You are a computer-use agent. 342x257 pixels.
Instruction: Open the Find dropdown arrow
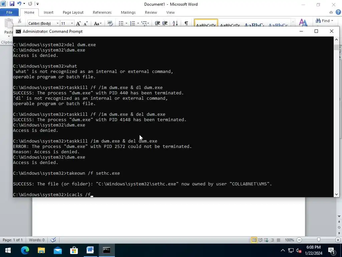click(x=332, y=21)
